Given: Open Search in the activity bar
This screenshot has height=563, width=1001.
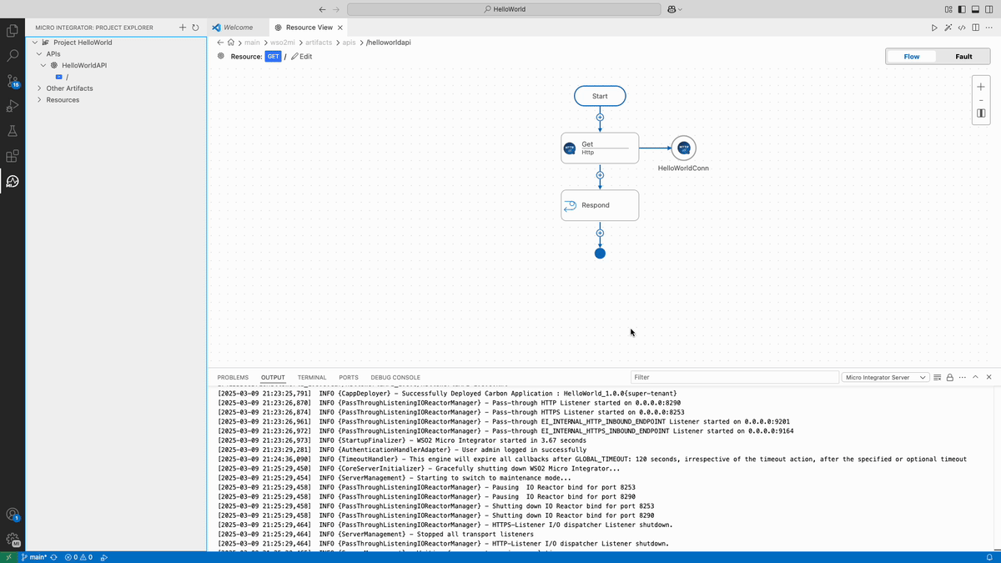Looking at the screenshot, I should point(13,56).
